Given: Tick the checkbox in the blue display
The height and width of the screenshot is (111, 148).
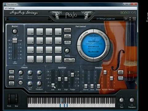Looking at the screenshot, I should (93, 39).
